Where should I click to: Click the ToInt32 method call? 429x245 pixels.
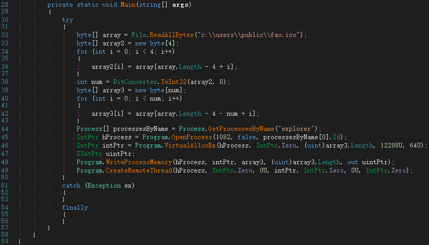point(173,82)
